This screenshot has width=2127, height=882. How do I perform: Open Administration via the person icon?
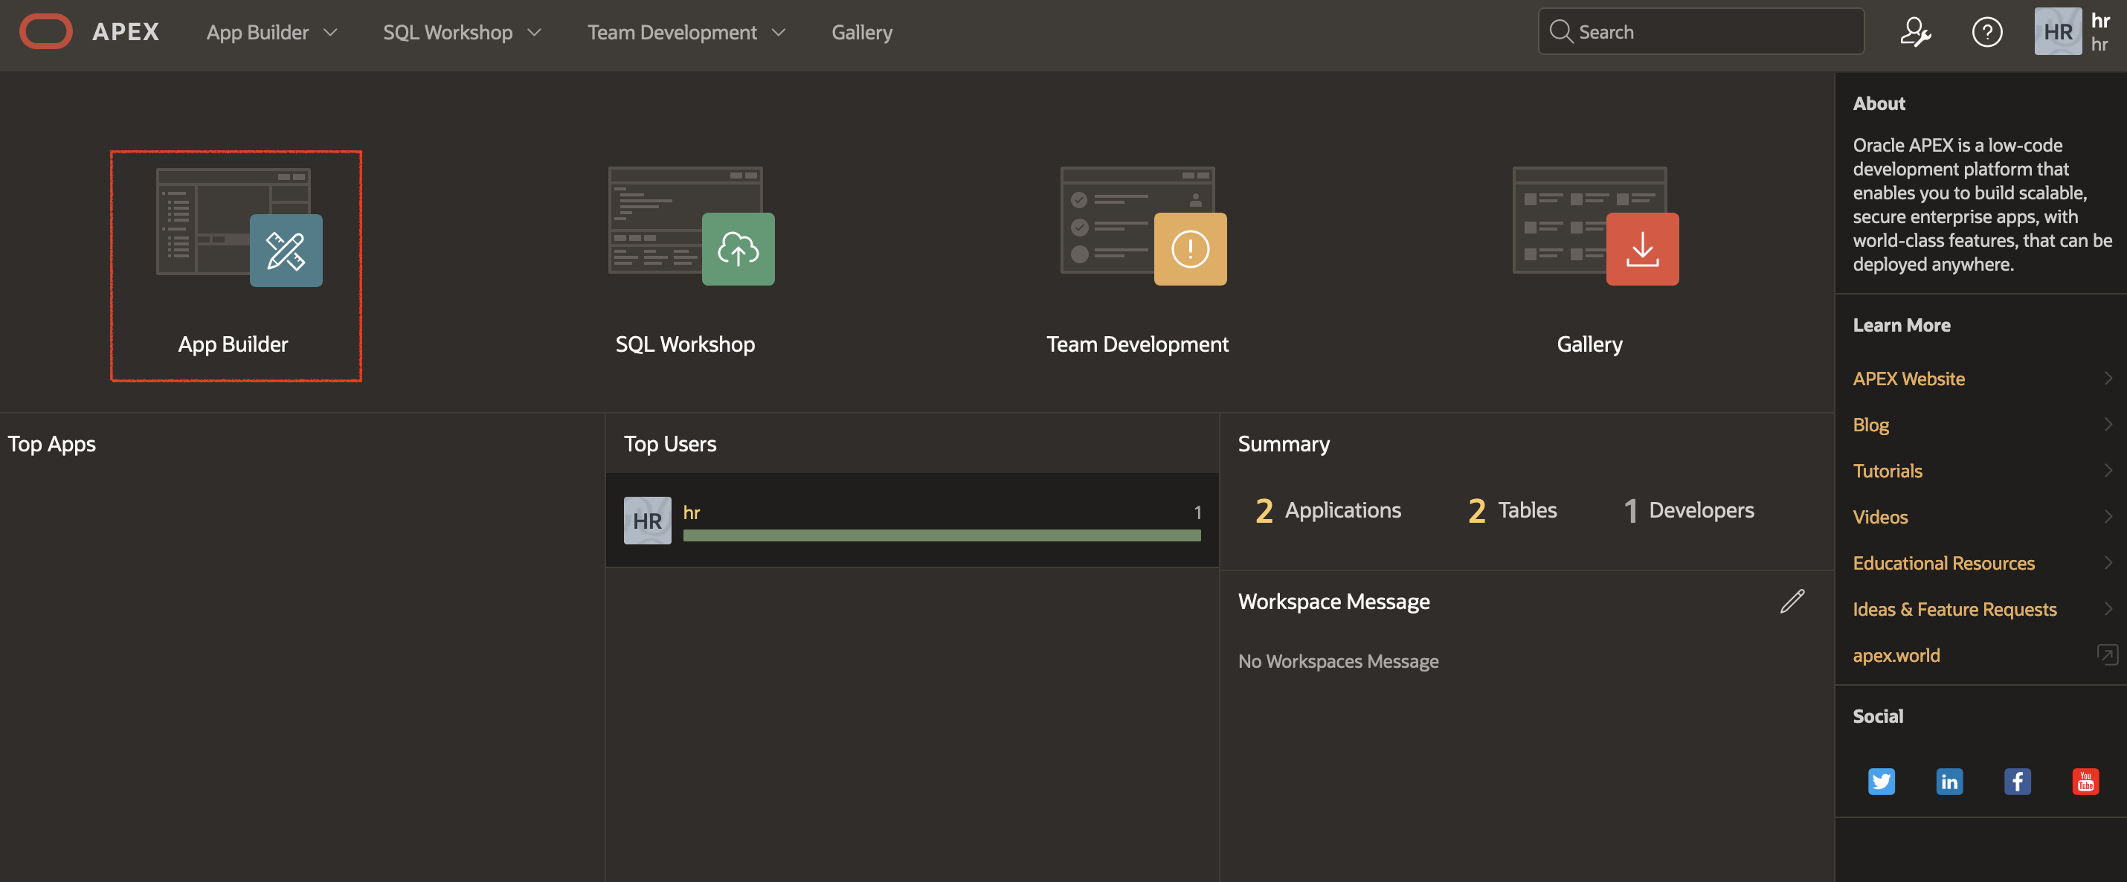click(x=1916, y=31)
